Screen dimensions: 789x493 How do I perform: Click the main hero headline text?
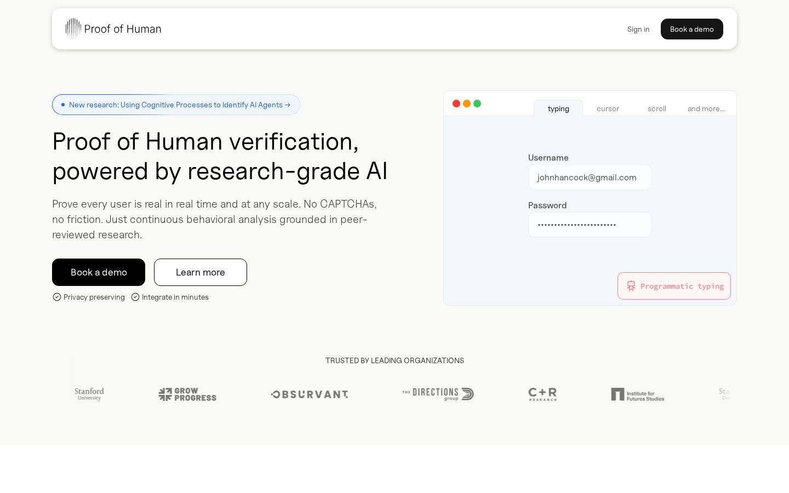coord(220,157)
